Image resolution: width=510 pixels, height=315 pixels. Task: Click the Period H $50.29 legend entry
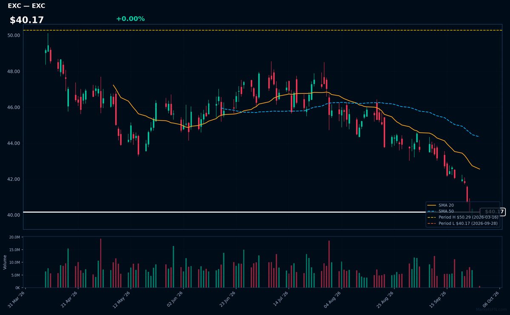(463, 217)
